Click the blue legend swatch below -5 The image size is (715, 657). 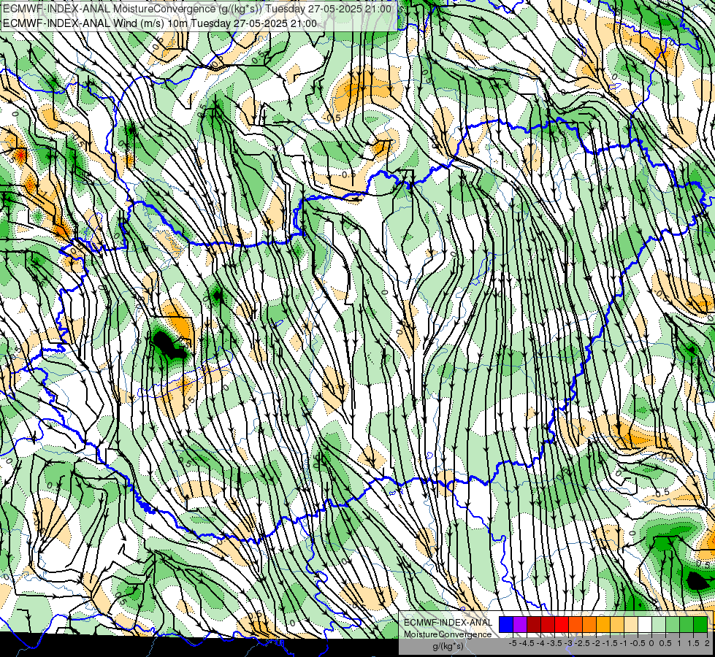[506, 624]
